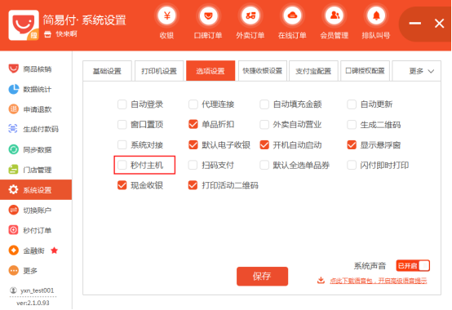Open 金融街 sidebar item
Viewport: 452px width, 310px height.
pyautogui.click(x=36, y=250)
